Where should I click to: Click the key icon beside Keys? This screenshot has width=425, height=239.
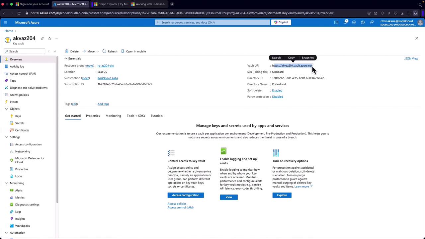click(12, 116)
